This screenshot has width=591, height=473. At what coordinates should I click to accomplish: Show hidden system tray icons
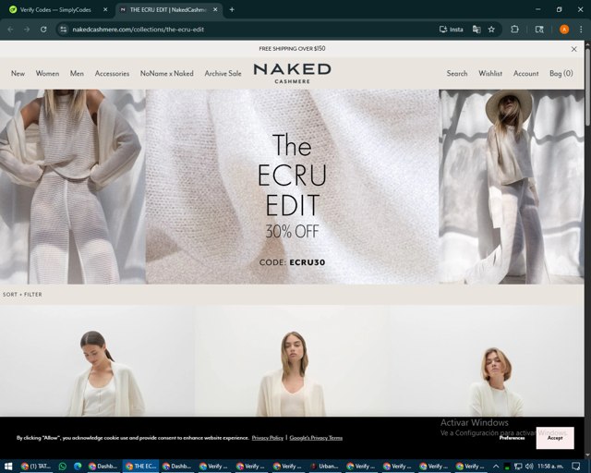tap(496, 467)
